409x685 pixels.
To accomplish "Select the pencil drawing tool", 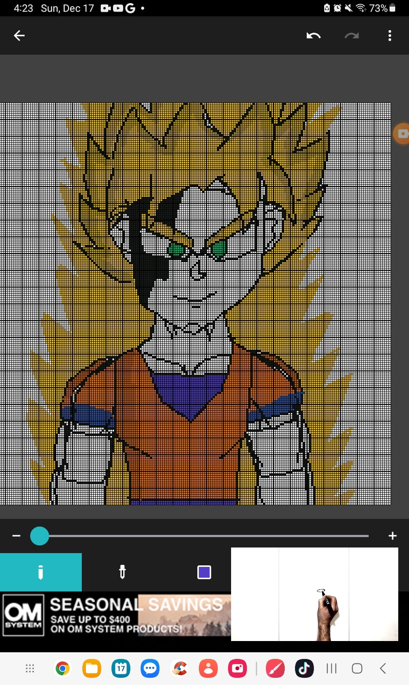I will [40, 572].
